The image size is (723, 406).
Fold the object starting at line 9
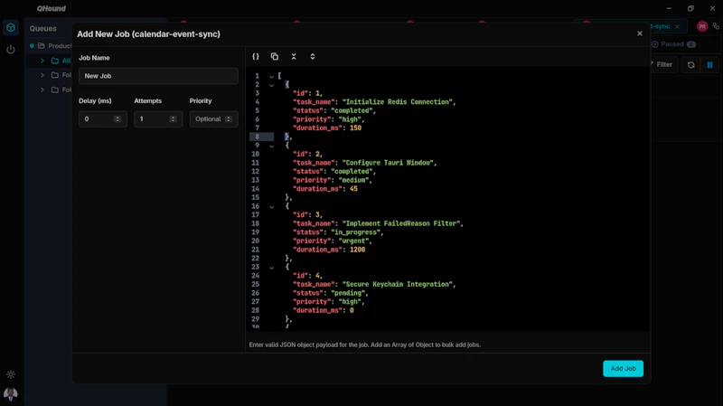(272, 146)
